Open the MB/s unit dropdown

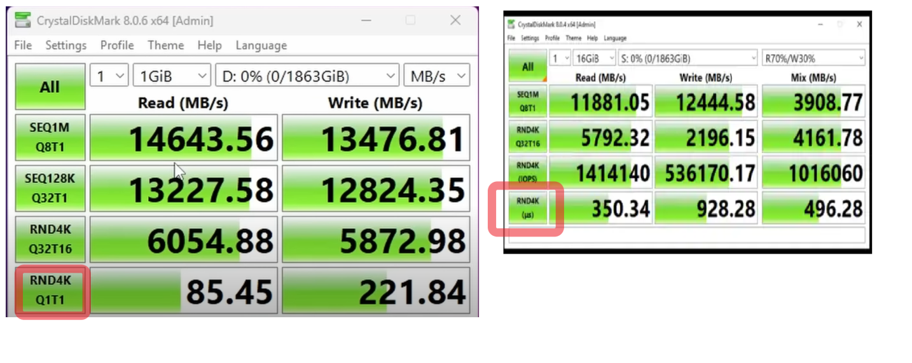(x=436, y=77)
